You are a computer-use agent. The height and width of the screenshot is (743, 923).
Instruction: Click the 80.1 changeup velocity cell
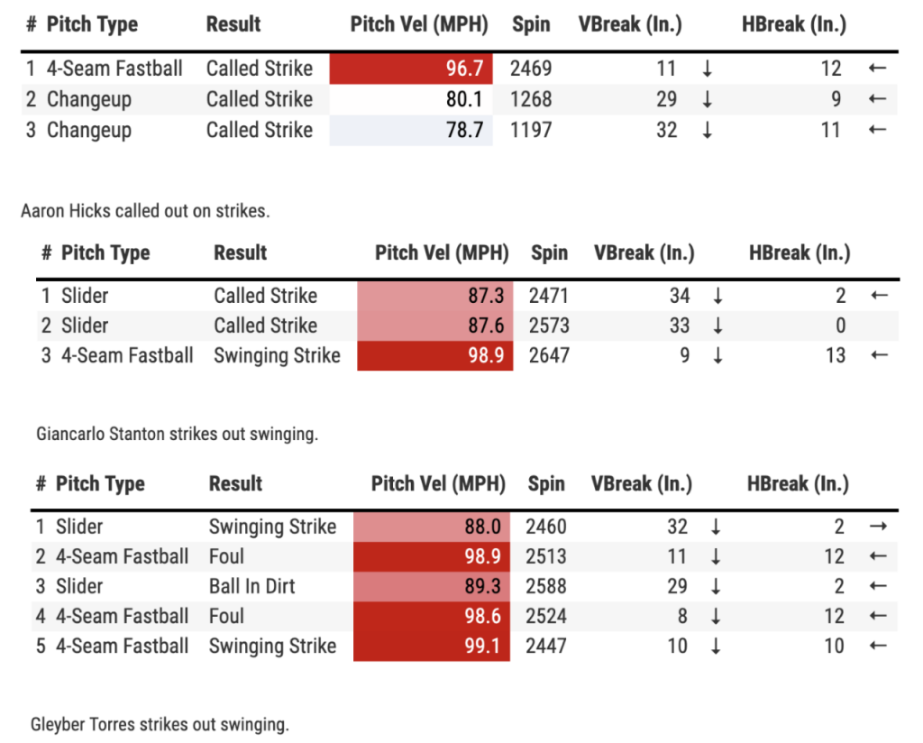(411, 99)
